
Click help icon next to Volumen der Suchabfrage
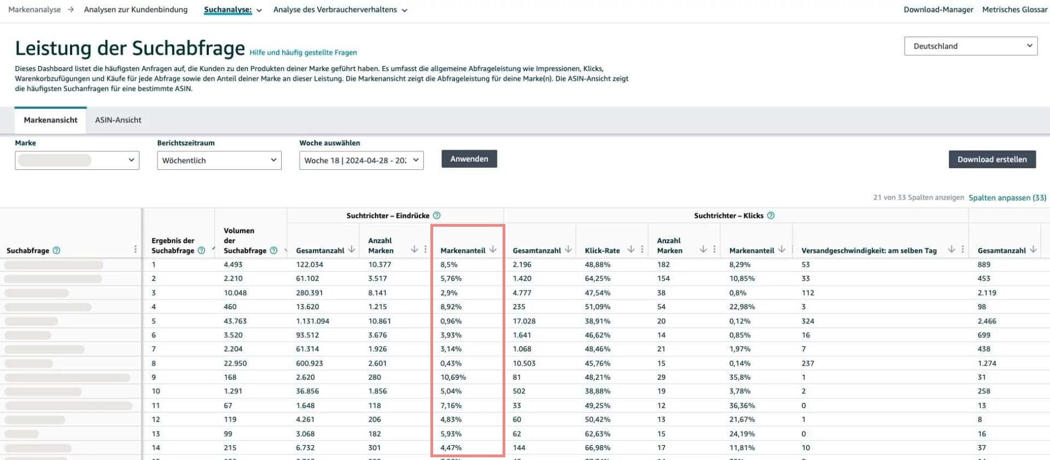(273, 251)
